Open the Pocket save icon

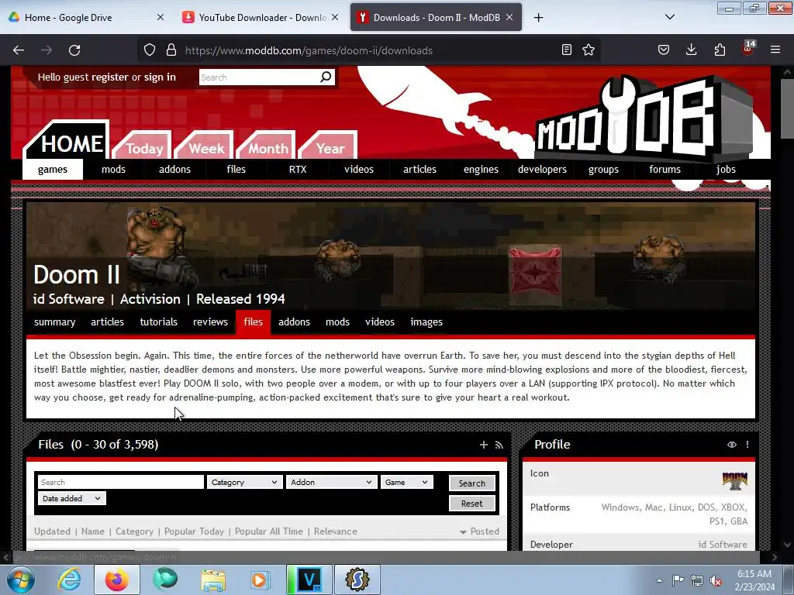pyautogui.click(x=664, y=50)
